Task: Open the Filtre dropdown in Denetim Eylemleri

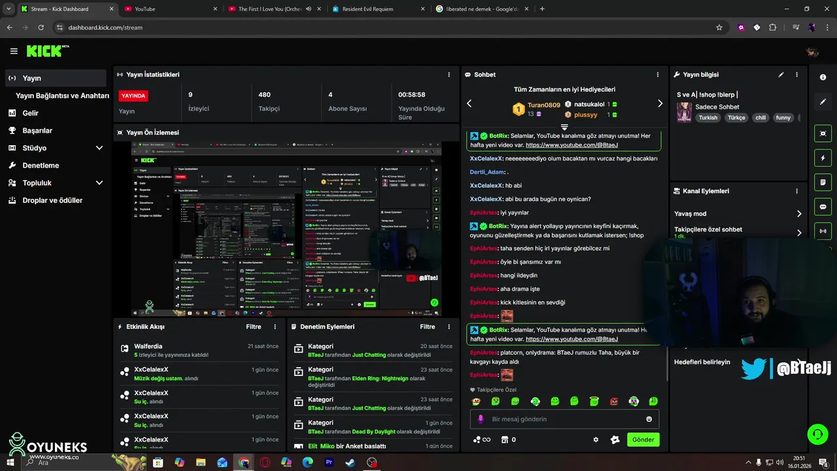Action: pos(428,326)
